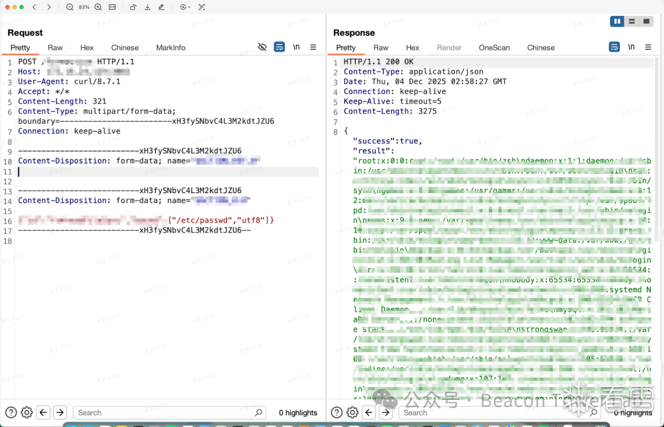Click the 'HTTP/1.1 200 OK' status line
The height and width of the screenshot is (427, 664).
379,62
